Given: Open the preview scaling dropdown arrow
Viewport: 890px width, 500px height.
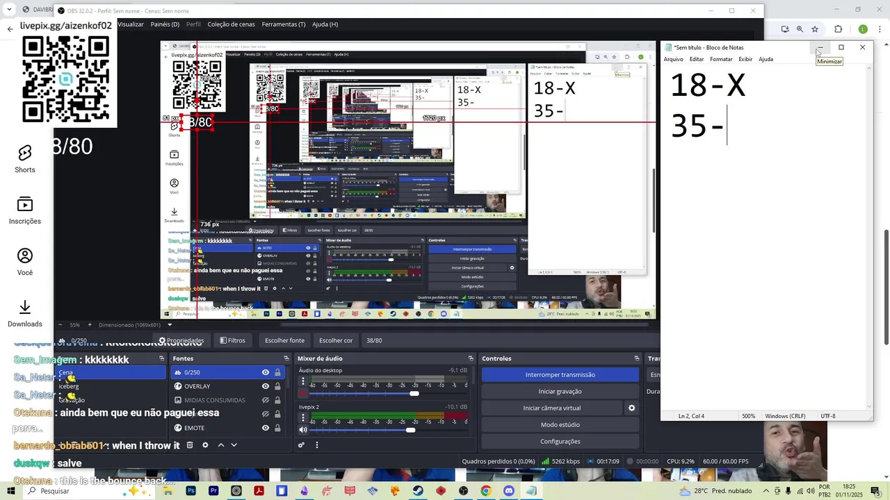Looking at the screenshot, I should 170,325.
